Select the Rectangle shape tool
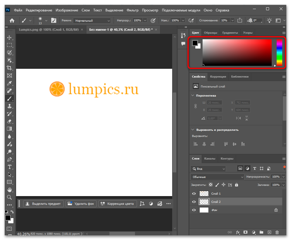This screenshot has width=291, height=240. point(9,182)
